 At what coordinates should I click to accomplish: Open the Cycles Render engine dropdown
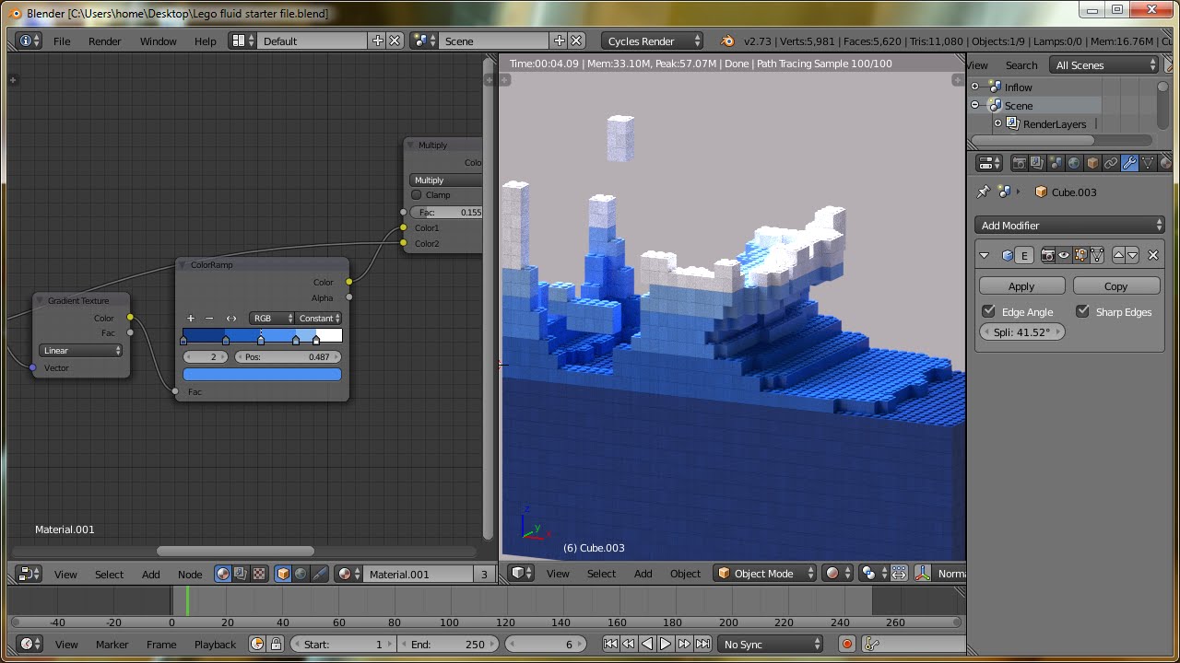(x=652, y=41)
